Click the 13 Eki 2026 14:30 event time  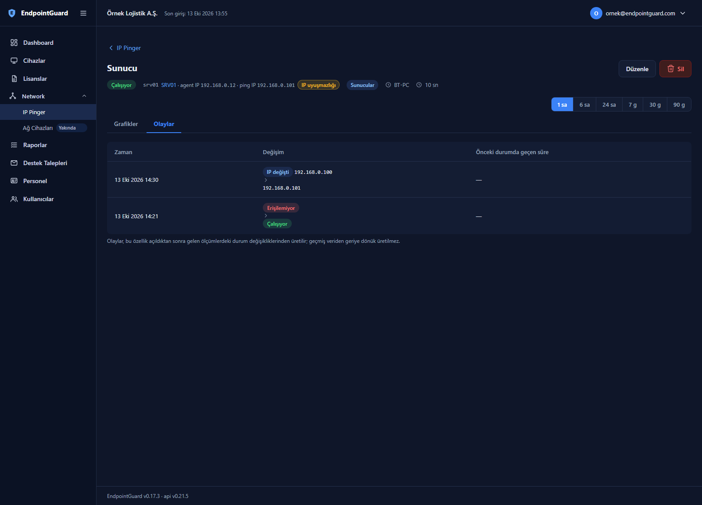pyautogui.click(x=136, y=180)
